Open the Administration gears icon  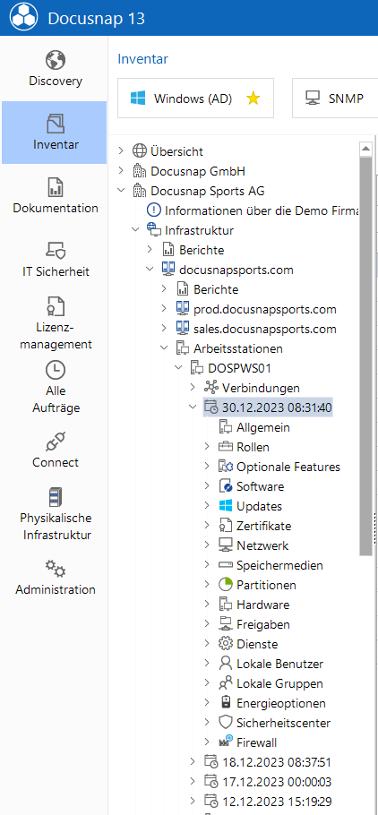(x=56, y=569)
